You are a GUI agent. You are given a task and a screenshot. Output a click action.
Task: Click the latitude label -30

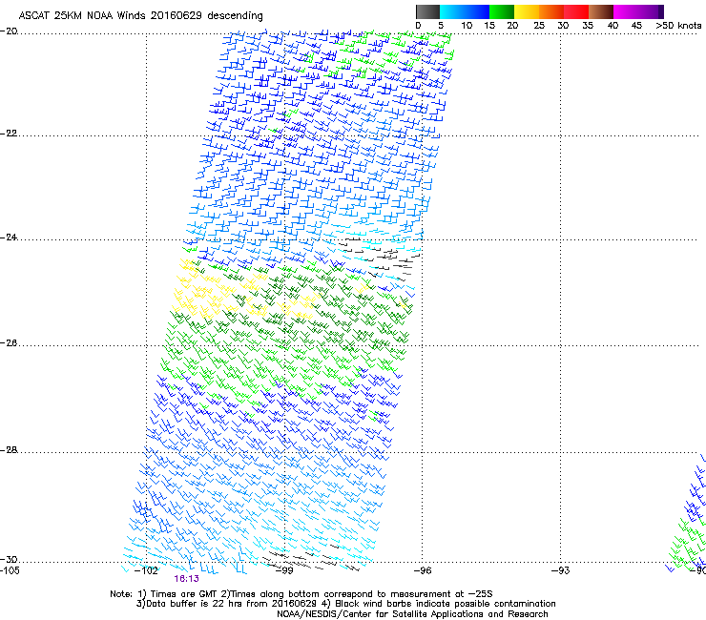pos(9,560)
